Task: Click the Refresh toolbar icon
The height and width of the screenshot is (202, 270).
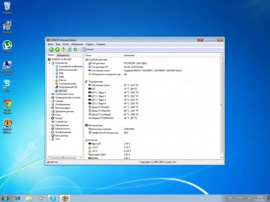Action: tap(69, 50)
